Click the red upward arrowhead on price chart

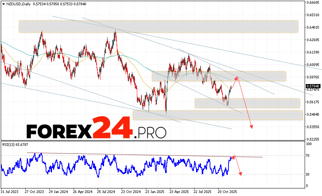236,77
